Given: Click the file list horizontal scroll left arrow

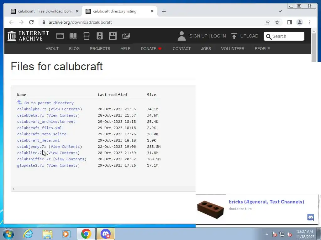Looking at the screenshot, I should coord(13,189).
